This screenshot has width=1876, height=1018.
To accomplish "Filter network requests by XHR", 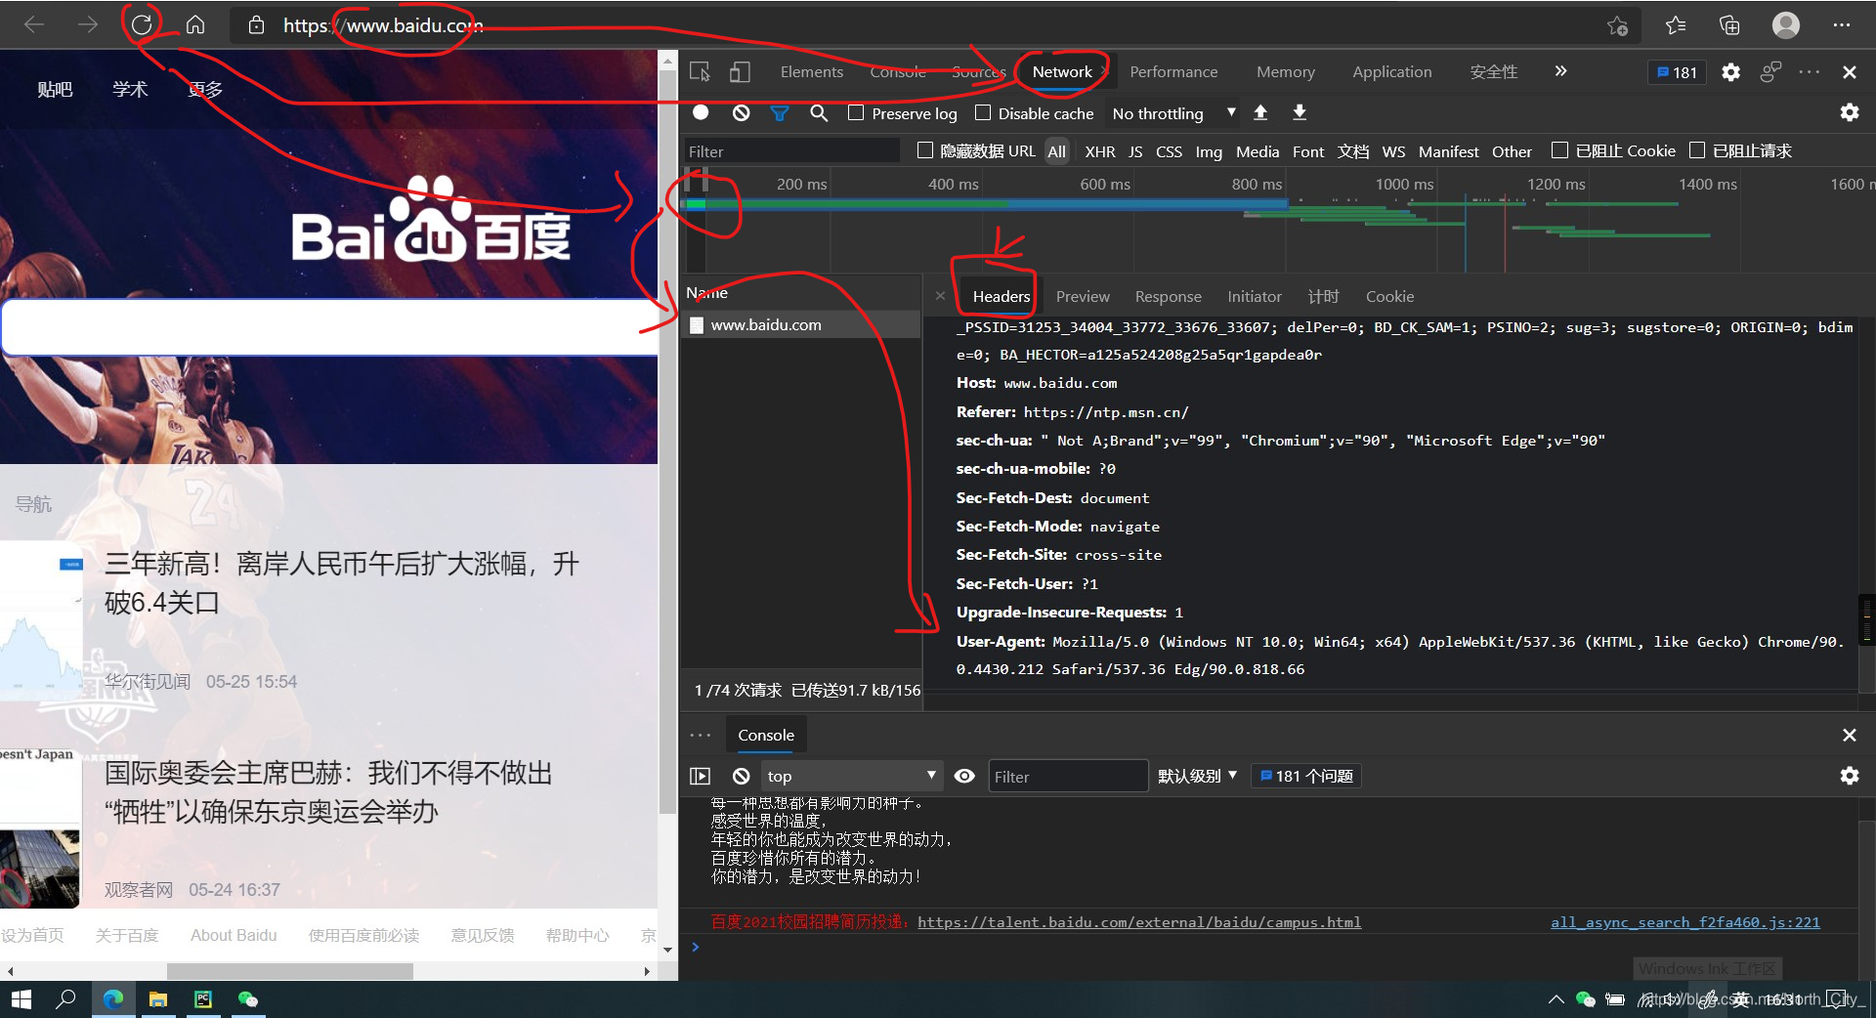I will 1099,151.
